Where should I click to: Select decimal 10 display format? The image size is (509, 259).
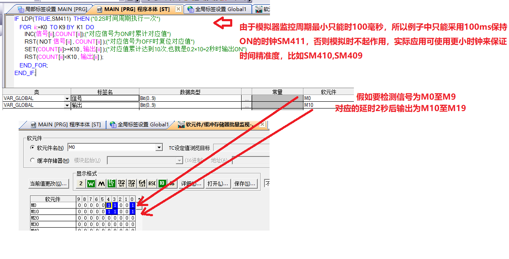coord(162,184)
